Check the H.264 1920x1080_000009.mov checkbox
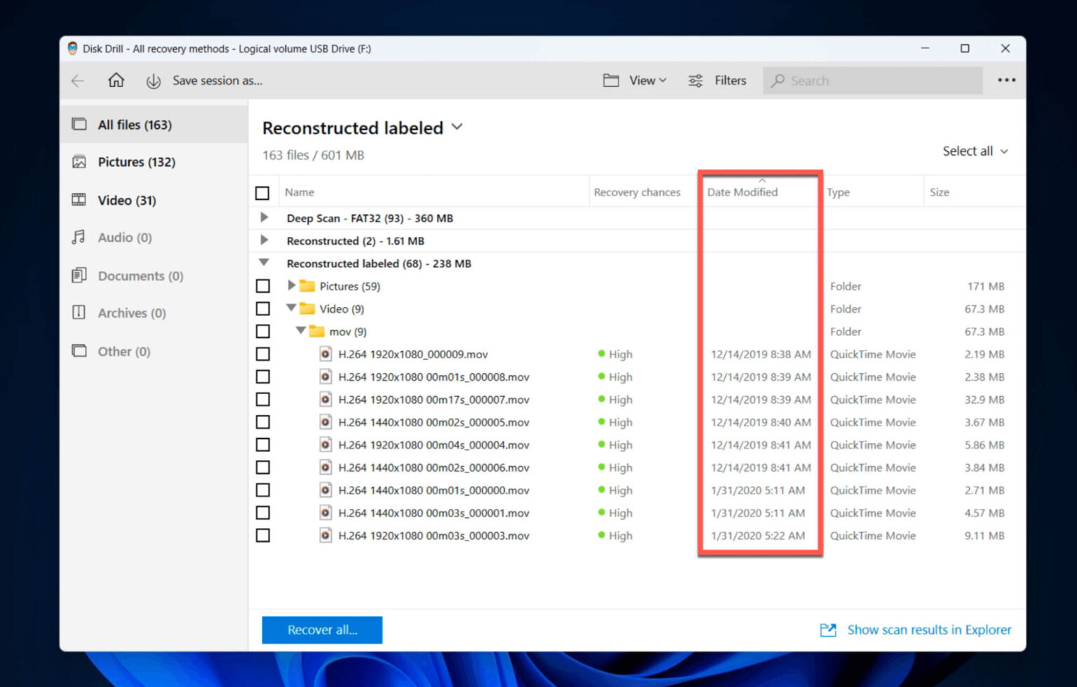The width and height of the screenshot is (1077, 687). coord(263,354)
